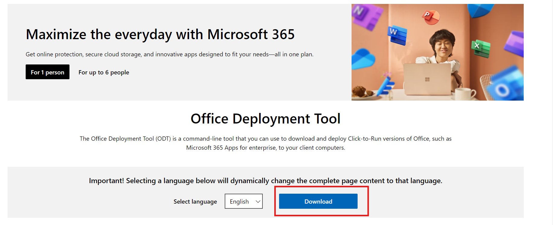Click the Microsoft 365 promotional image

click(437, 52)
